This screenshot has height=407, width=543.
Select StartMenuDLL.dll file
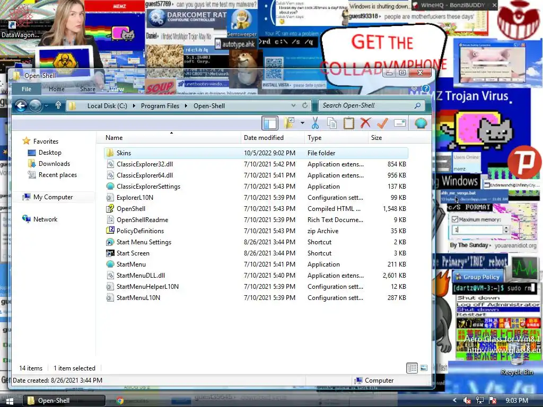pyautogui.click(x=256, y=275)
